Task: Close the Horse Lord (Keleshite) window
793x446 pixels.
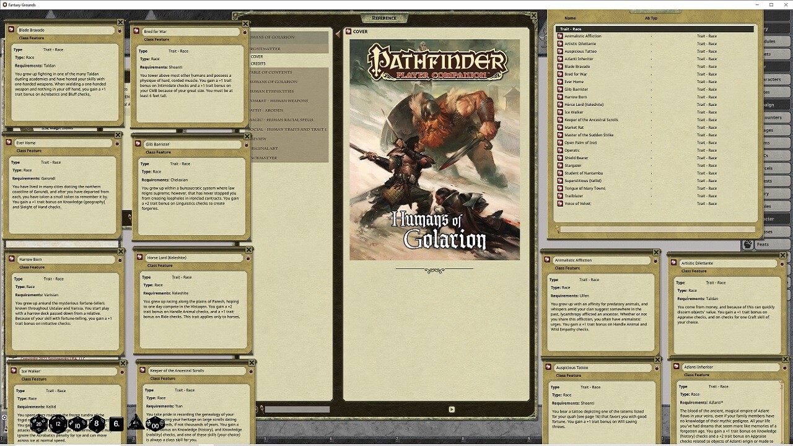Action: (248, 250)
